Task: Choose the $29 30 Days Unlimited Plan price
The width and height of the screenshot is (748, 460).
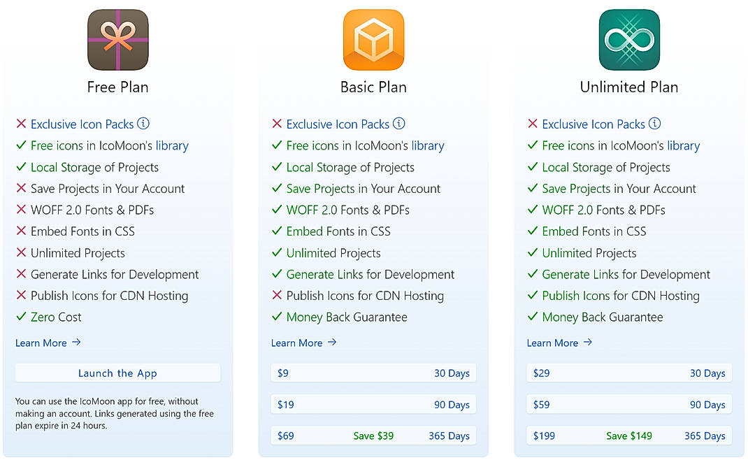Action: 628,373
